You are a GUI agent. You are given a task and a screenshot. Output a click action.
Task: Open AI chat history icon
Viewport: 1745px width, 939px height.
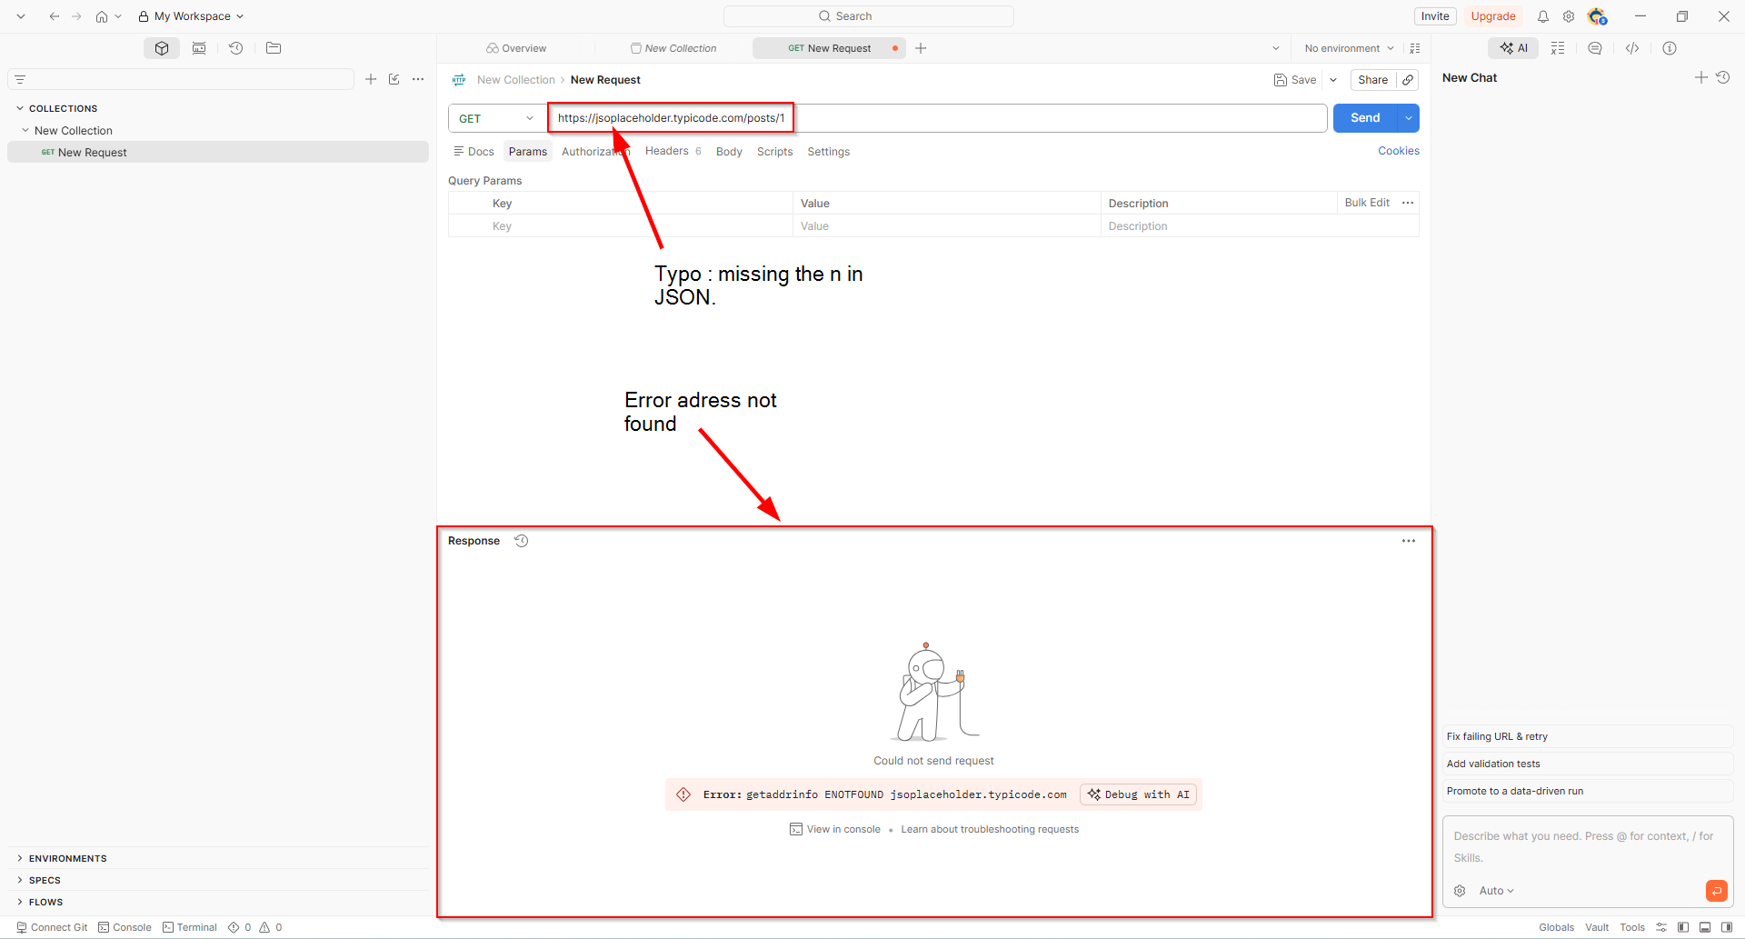(1723, 78)
